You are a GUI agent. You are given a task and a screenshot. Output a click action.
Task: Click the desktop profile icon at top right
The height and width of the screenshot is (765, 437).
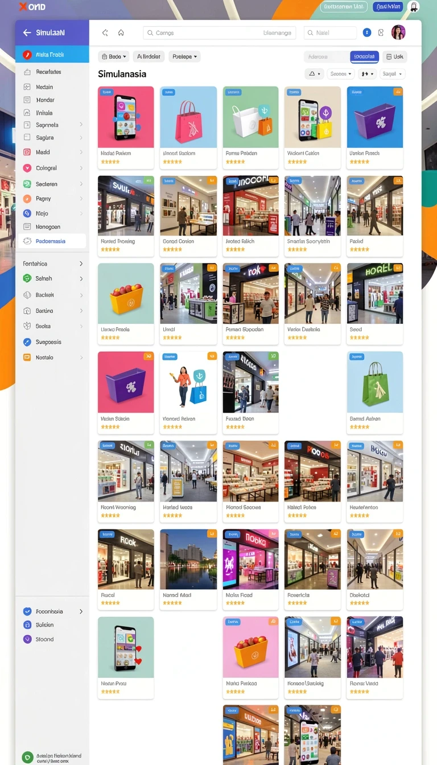tap(414, 7)
